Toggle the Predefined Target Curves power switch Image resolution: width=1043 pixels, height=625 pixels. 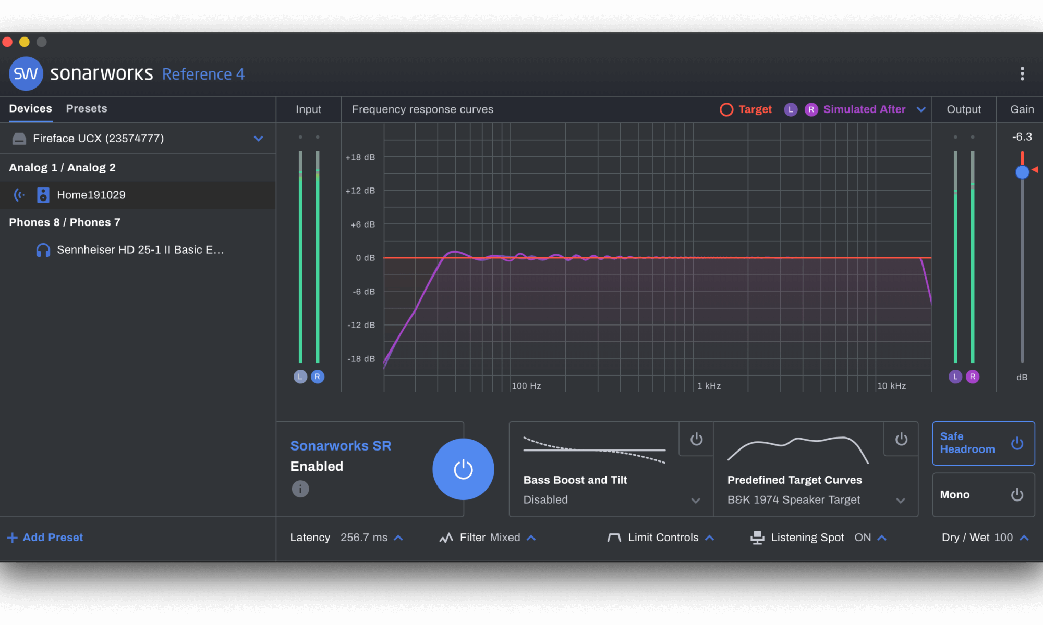tap(900, 439)
